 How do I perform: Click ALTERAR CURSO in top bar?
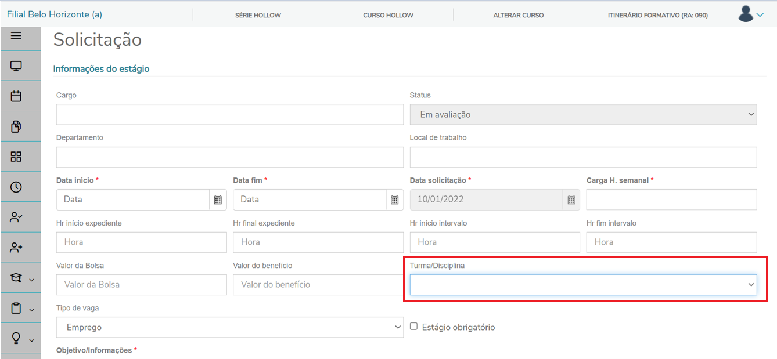coord(519,15)
